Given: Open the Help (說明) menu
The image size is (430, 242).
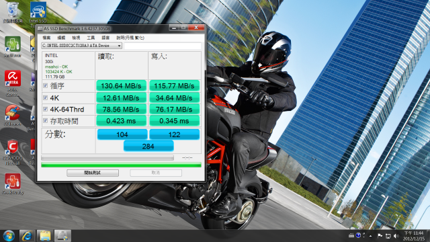Looking at the screenshot, I should (130, 38).
